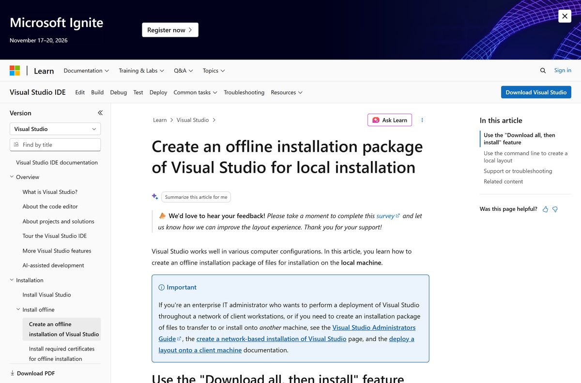Click the AI sparkle icon beside Summarize
The image size is (581, 383).
pyautogui.click(x=155, y=196)
